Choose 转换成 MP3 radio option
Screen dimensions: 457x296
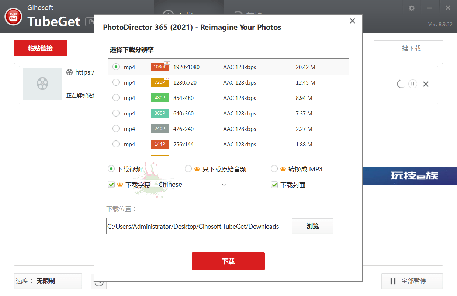pos(274,169)
